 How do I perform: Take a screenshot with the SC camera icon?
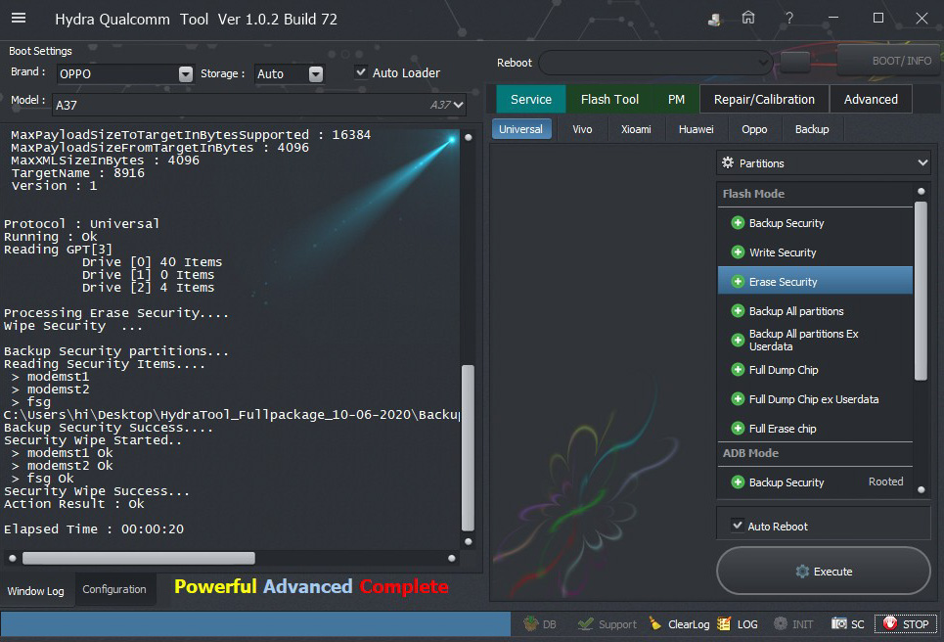pyautogui.click(x=838, y=624)
